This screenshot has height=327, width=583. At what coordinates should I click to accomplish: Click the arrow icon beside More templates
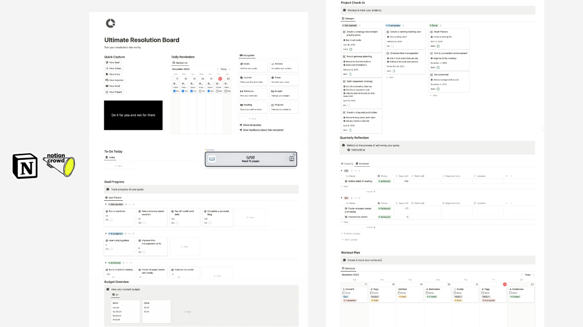[240, 125]
